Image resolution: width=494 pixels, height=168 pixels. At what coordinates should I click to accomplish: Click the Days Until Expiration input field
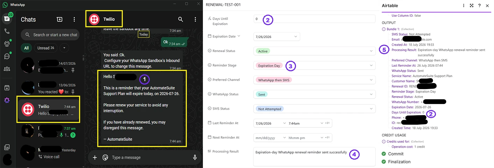314,19
